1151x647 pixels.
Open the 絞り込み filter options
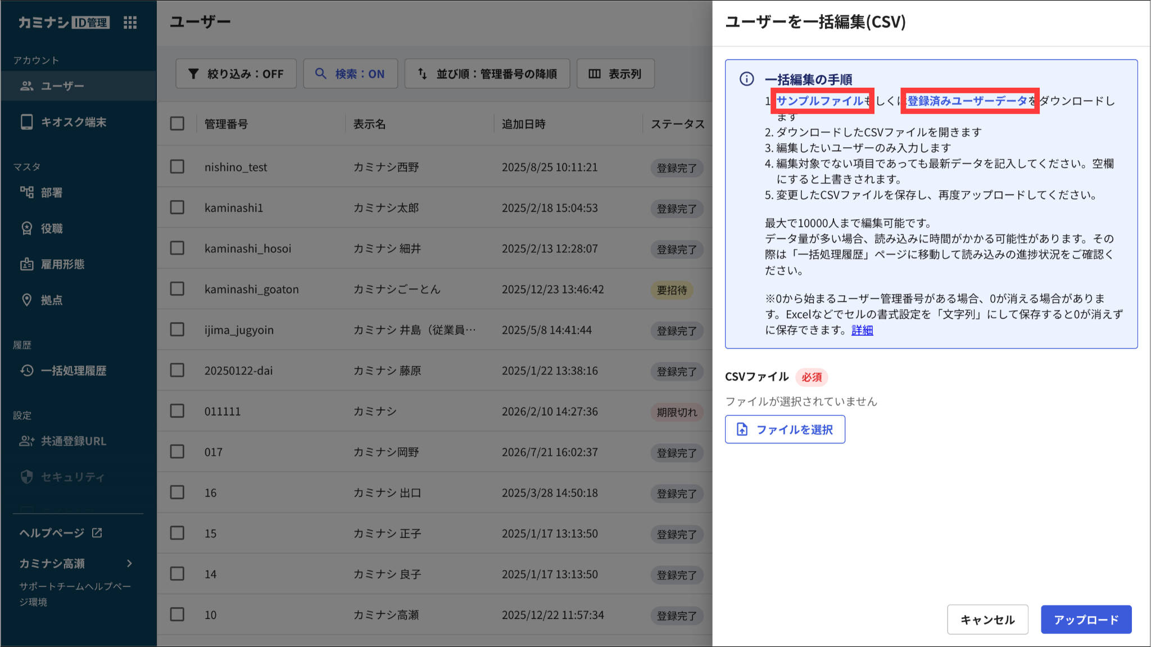pos(236,74)
